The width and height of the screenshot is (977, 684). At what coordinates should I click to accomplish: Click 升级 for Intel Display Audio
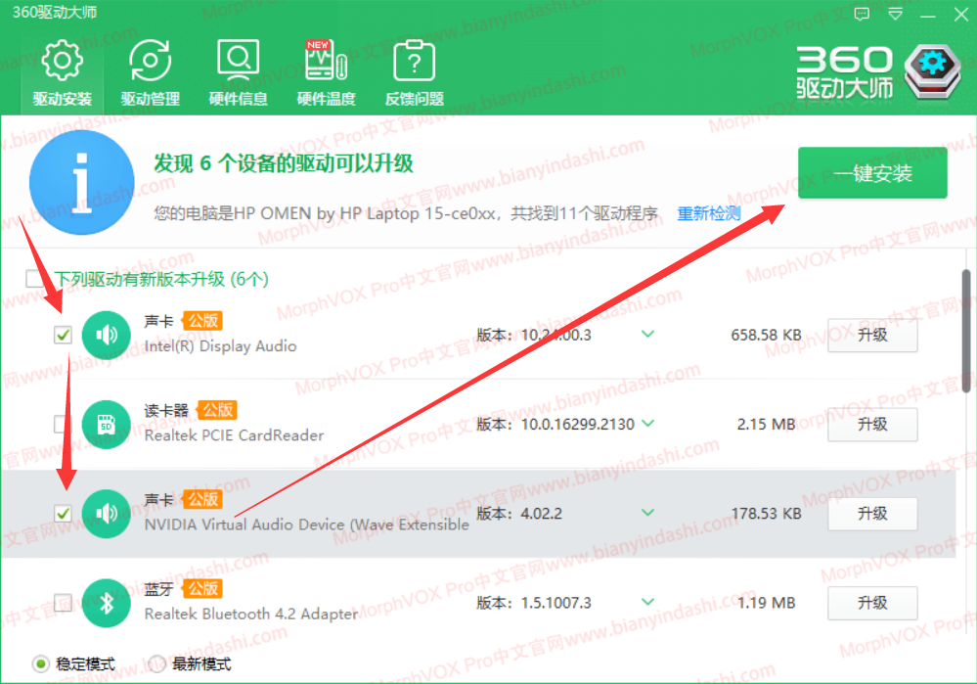(872, 335)
